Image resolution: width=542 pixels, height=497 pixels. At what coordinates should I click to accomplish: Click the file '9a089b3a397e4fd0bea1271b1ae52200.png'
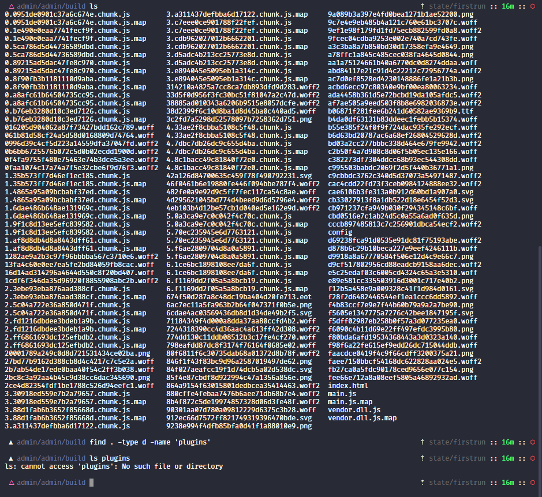pos(400,14)
